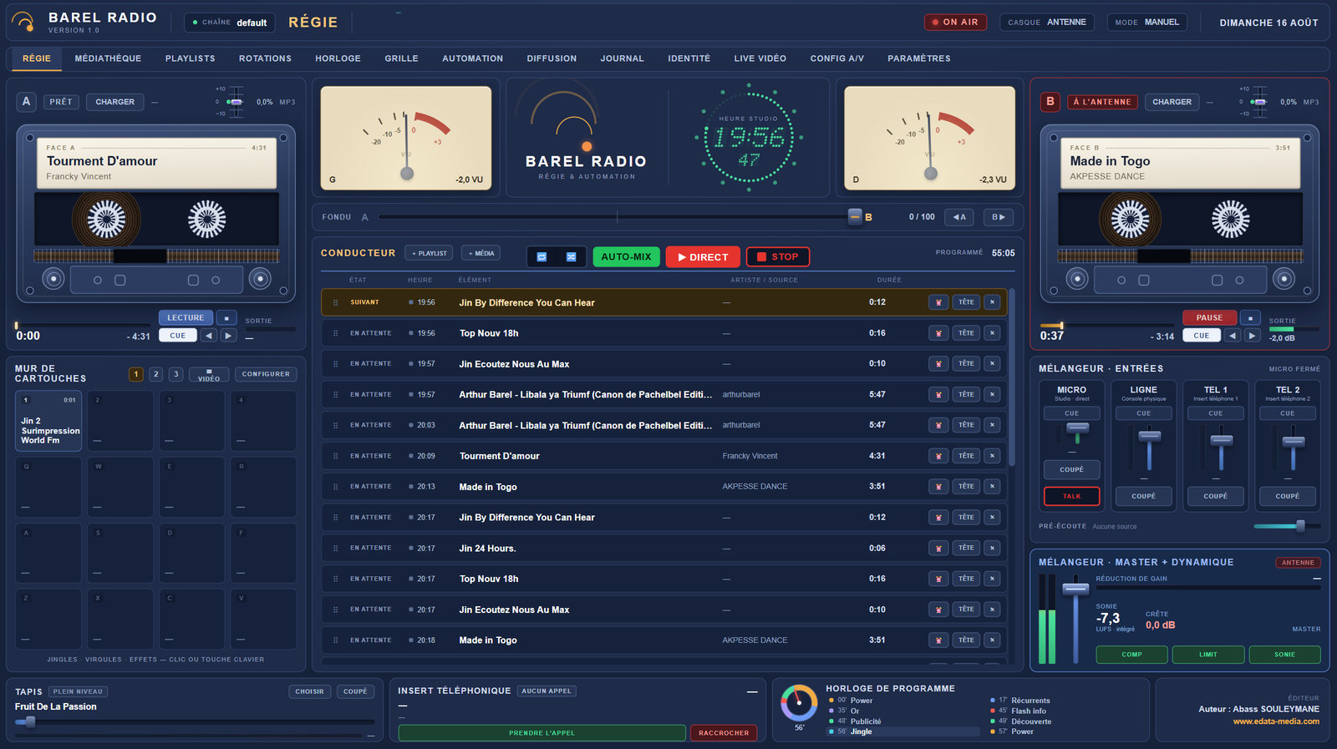
Task: Click drag handle of SUIVANT row
Action: (336, 302)
